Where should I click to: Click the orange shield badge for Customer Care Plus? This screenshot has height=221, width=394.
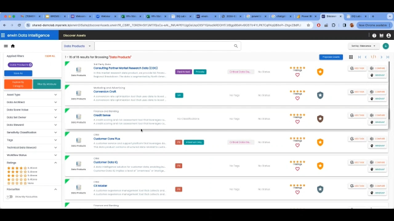(320, 142)
